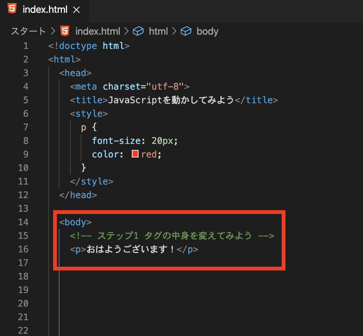Open the red color swatch picker

[135, 154]
